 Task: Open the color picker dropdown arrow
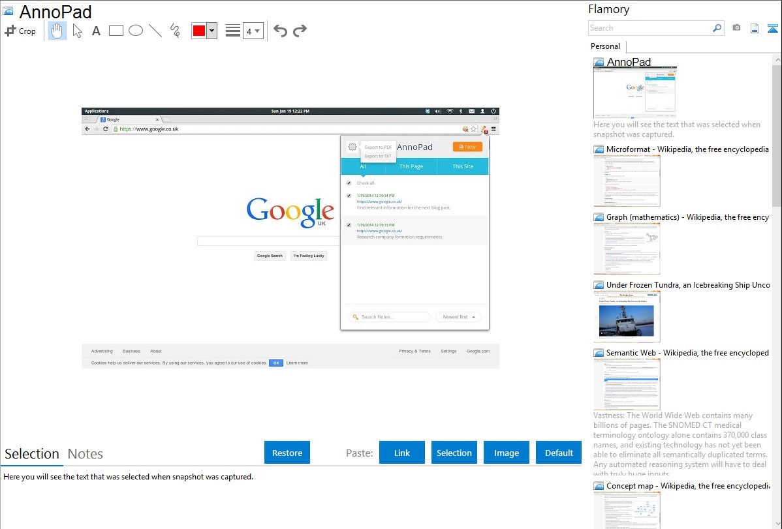point(212,31)
